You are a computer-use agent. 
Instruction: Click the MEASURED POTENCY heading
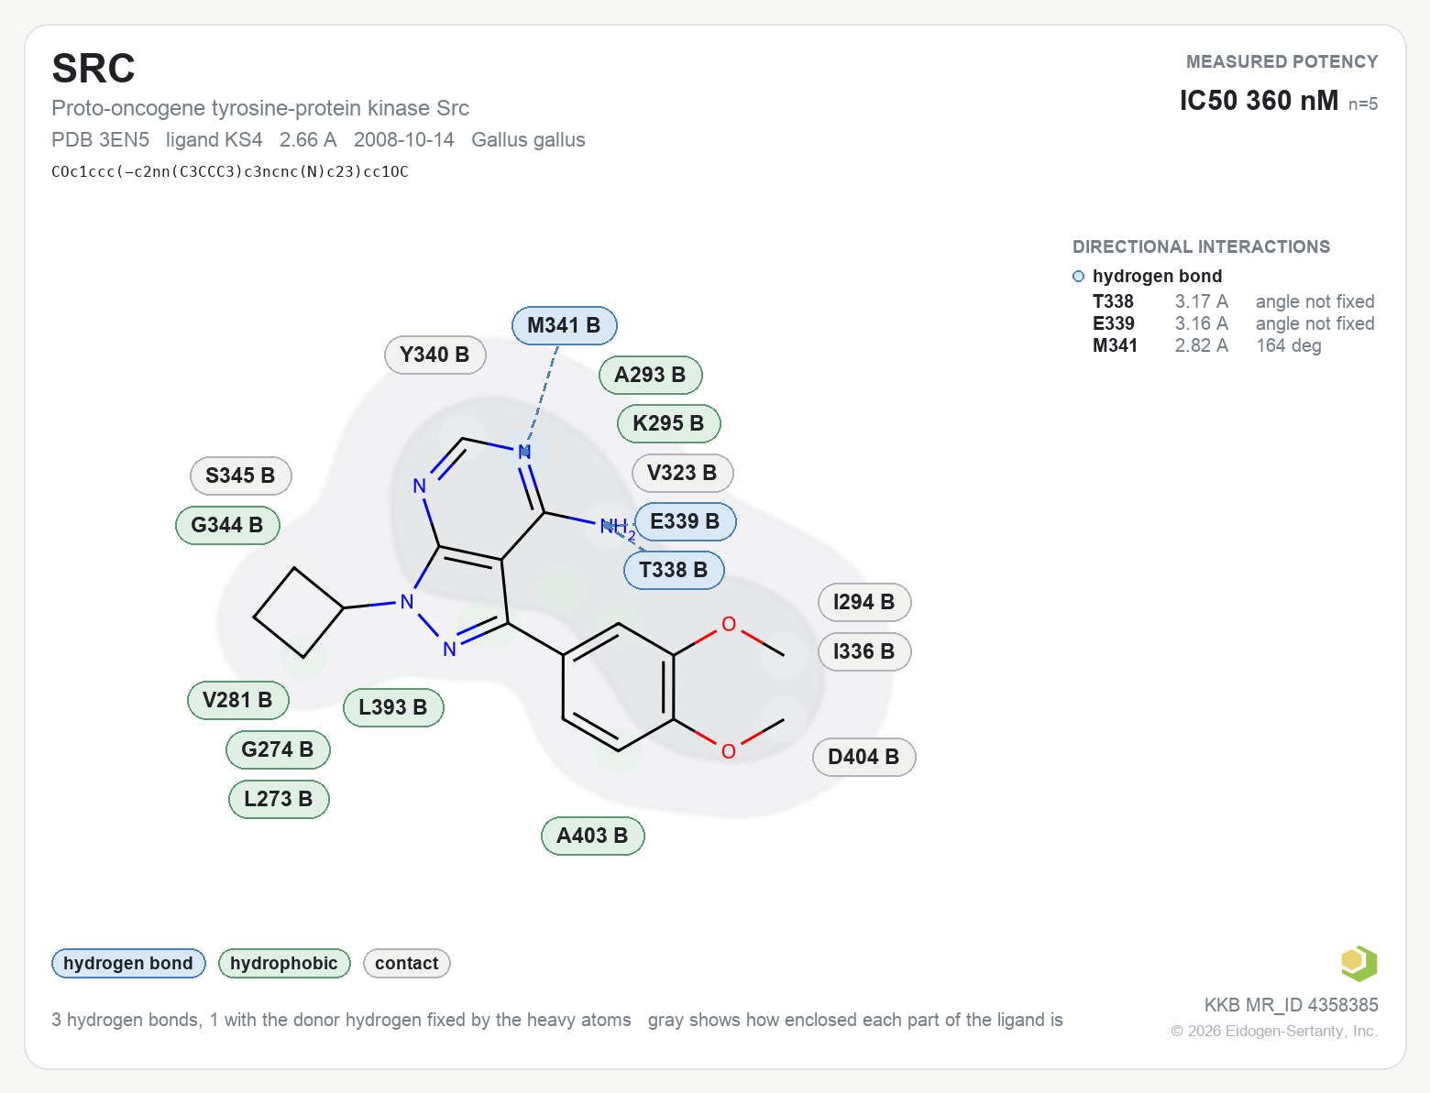pyautogui.click(x=1281, y=62)
